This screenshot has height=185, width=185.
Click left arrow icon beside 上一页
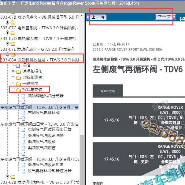[88, 17]
